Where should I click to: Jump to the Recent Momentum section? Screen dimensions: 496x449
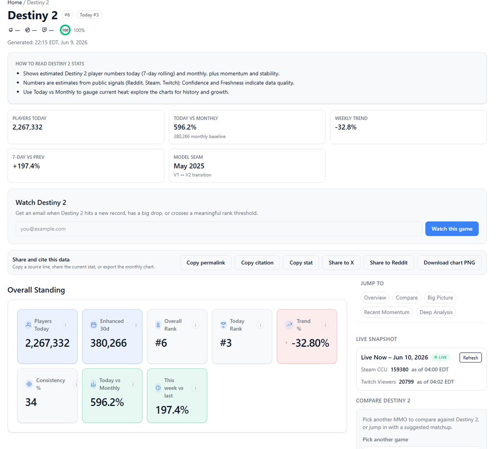[x=386, y=312]
